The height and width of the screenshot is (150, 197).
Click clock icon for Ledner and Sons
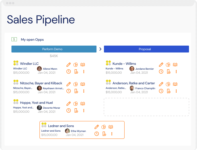96,134
